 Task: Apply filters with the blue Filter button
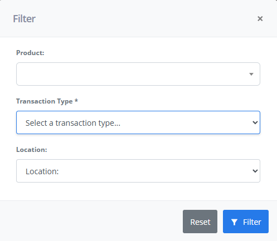pyautogui.click(x=246, y=222)
